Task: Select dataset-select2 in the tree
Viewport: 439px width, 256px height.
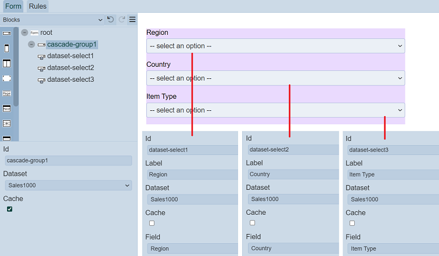Action: click(70, 68)
